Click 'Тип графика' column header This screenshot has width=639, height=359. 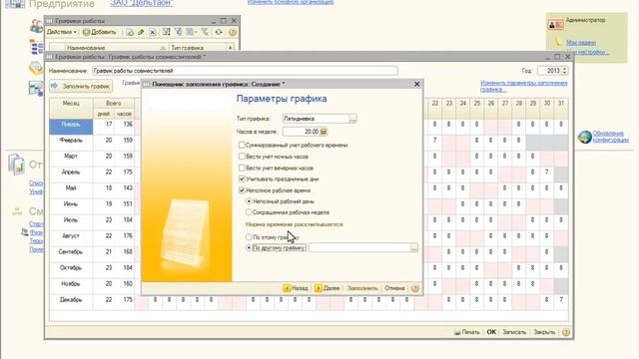point(198,48)
